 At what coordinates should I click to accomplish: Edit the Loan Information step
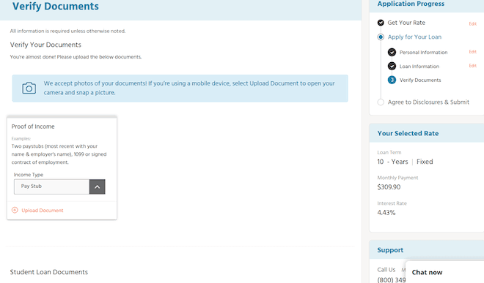click(x=472, y=66)
